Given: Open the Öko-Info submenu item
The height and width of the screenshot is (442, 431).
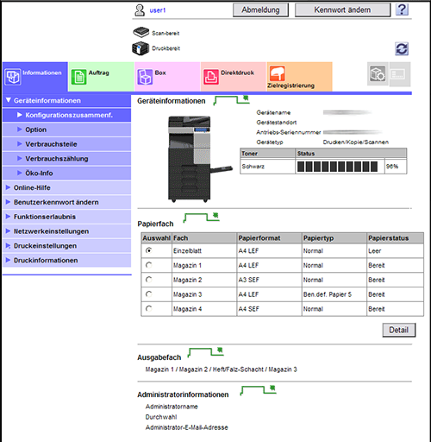Looking at the screenshot, I should (66, 173).
